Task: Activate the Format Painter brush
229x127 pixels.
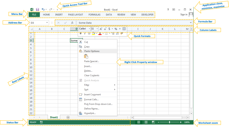Action: coord(121,34)
